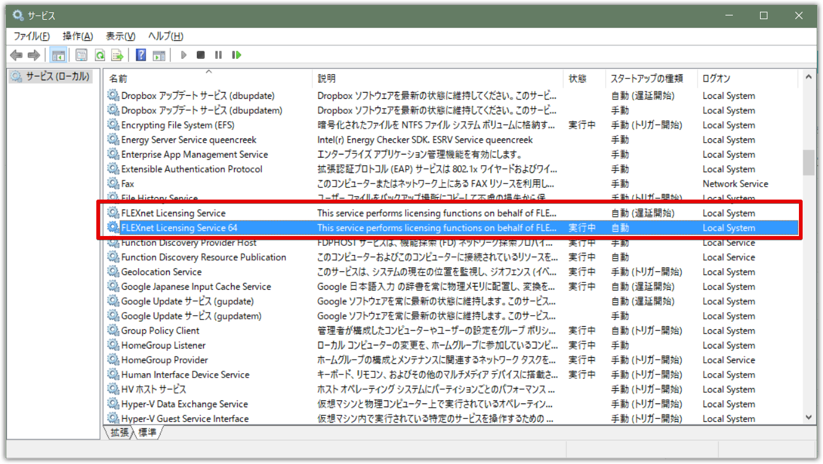823x464 pixels.
Task: Select Energy Server Service queencreek
Action: click(452, 140)
